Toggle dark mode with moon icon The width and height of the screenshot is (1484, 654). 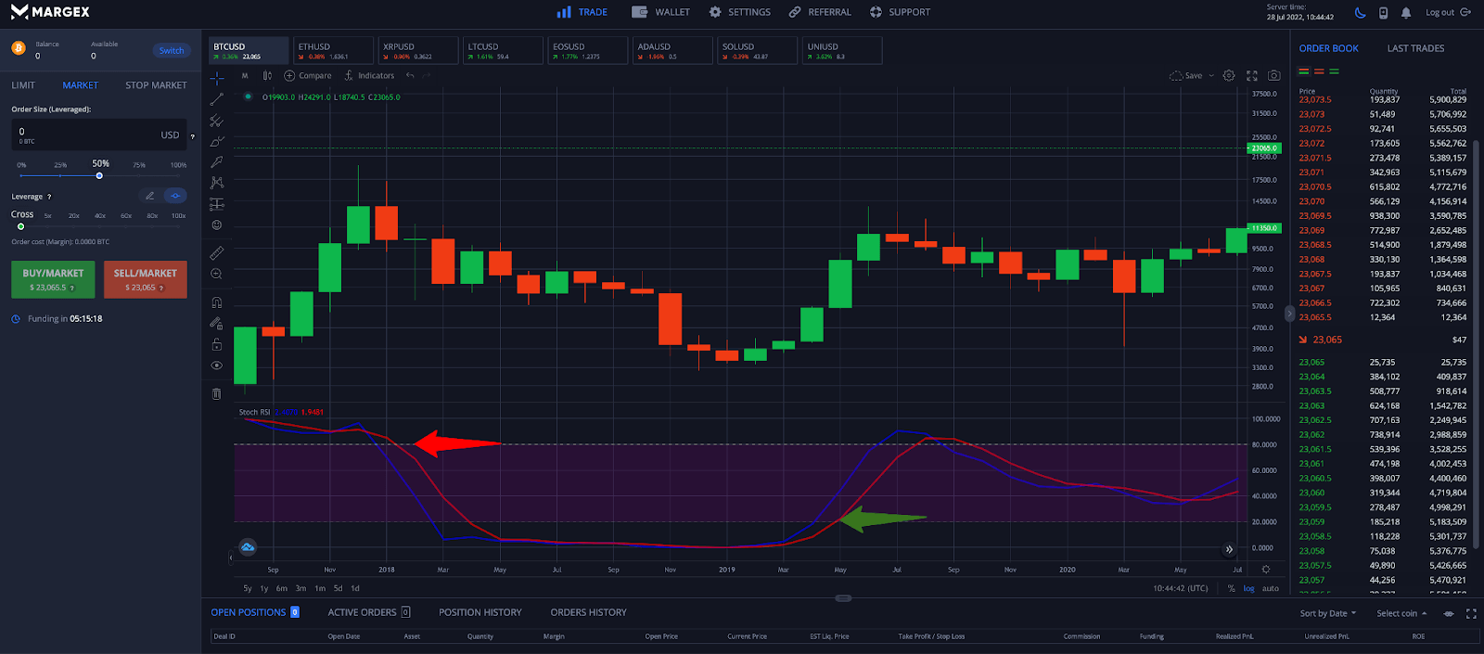click(x=1361, y=13)
